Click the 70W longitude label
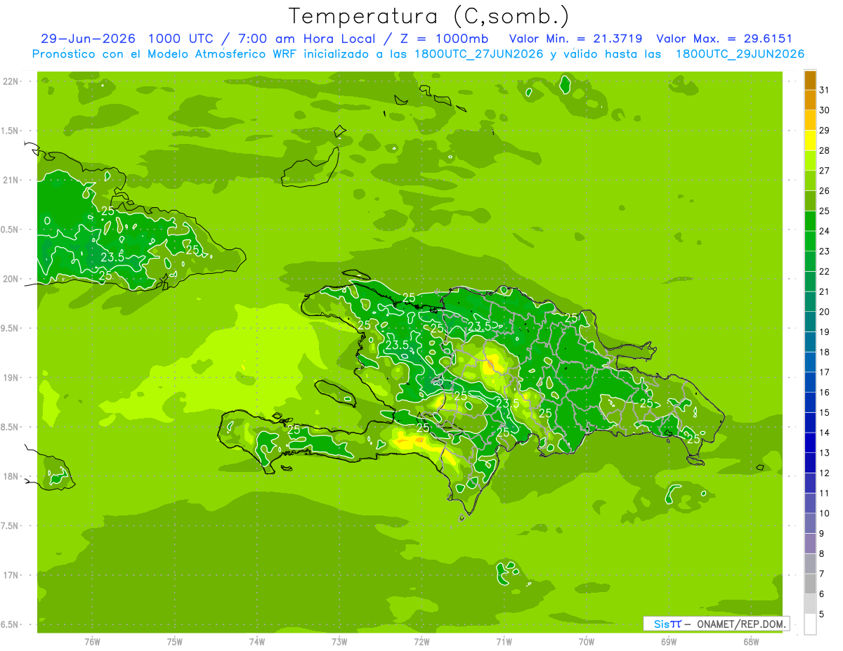This screenshot has width=843, height=651. click(x=587, y=642)
